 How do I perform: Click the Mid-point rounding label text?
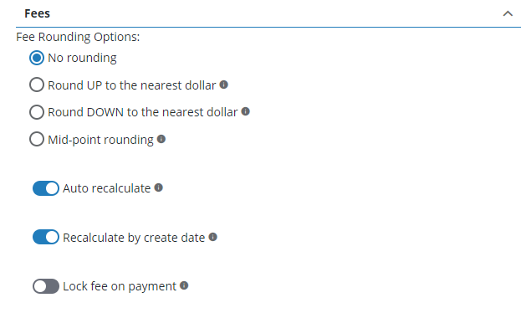pos(100,140)
